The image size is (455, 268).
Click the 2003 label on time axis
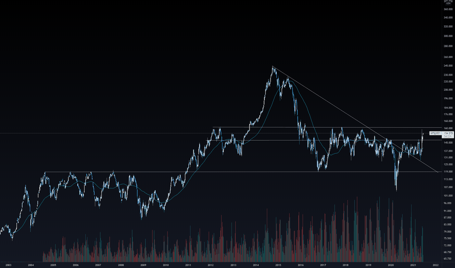coord(8,265)
